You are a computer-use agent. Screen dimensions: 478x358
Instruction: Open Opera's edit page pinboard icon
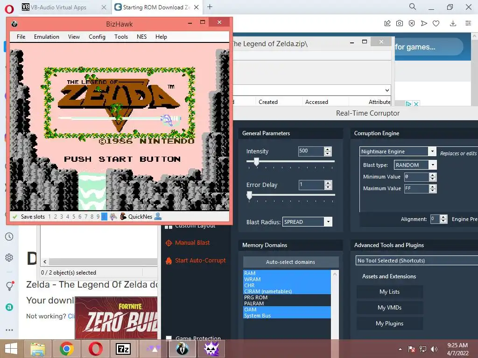click(x=387, y=23)
